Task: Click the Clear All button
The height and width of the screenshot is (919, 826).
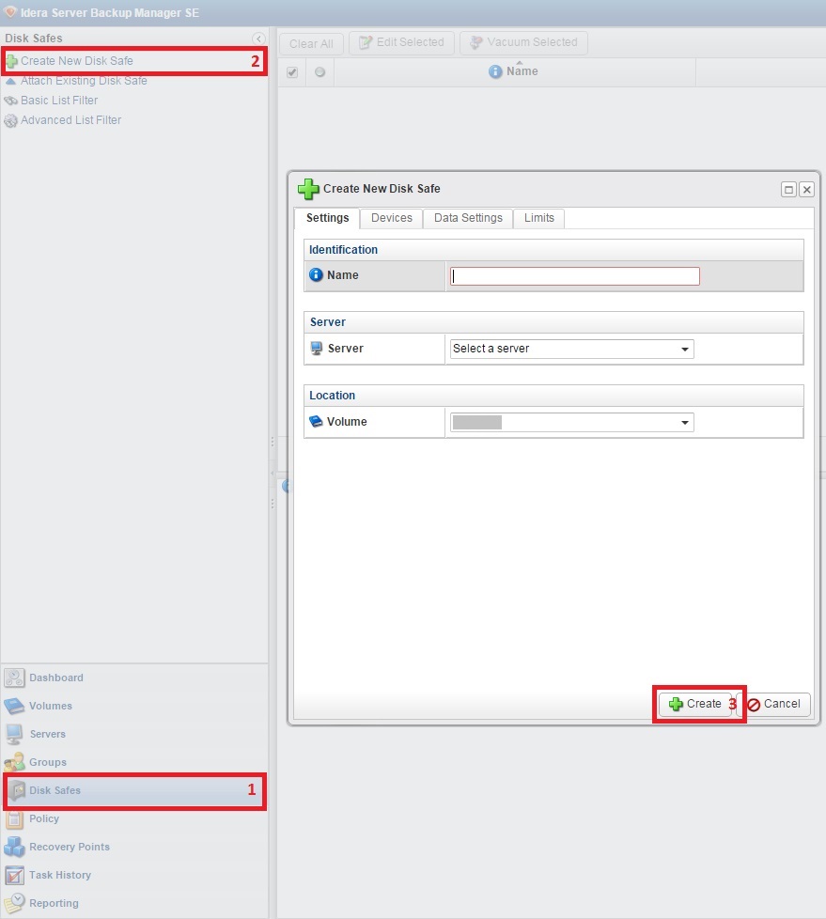Action: pos(311,44)
